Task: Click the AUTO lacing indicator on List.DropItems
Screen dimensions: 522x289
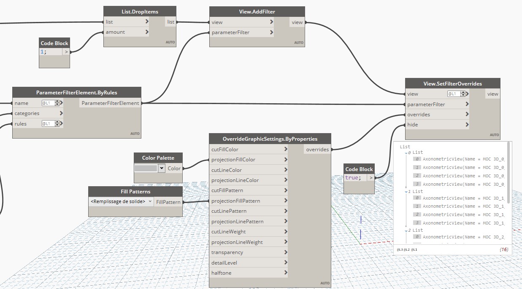Action: (171, 42)
